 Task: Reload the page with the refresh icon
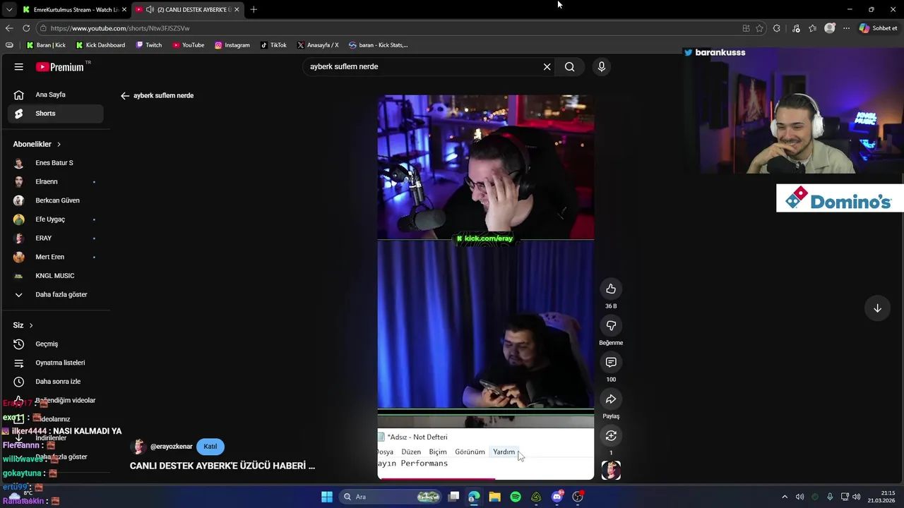(x=26, y=28)
